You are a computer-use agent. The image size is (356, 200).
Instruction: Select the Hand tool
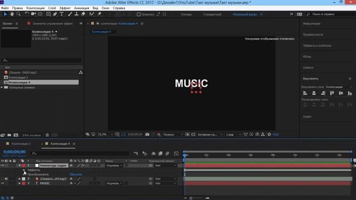pyautogui.click(x=12, y=14)
